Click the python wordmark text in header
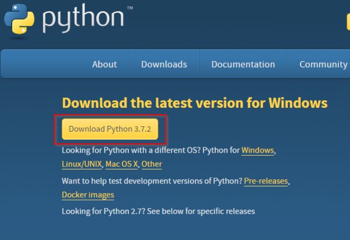350x240 pixels. [x=83, y=19]
